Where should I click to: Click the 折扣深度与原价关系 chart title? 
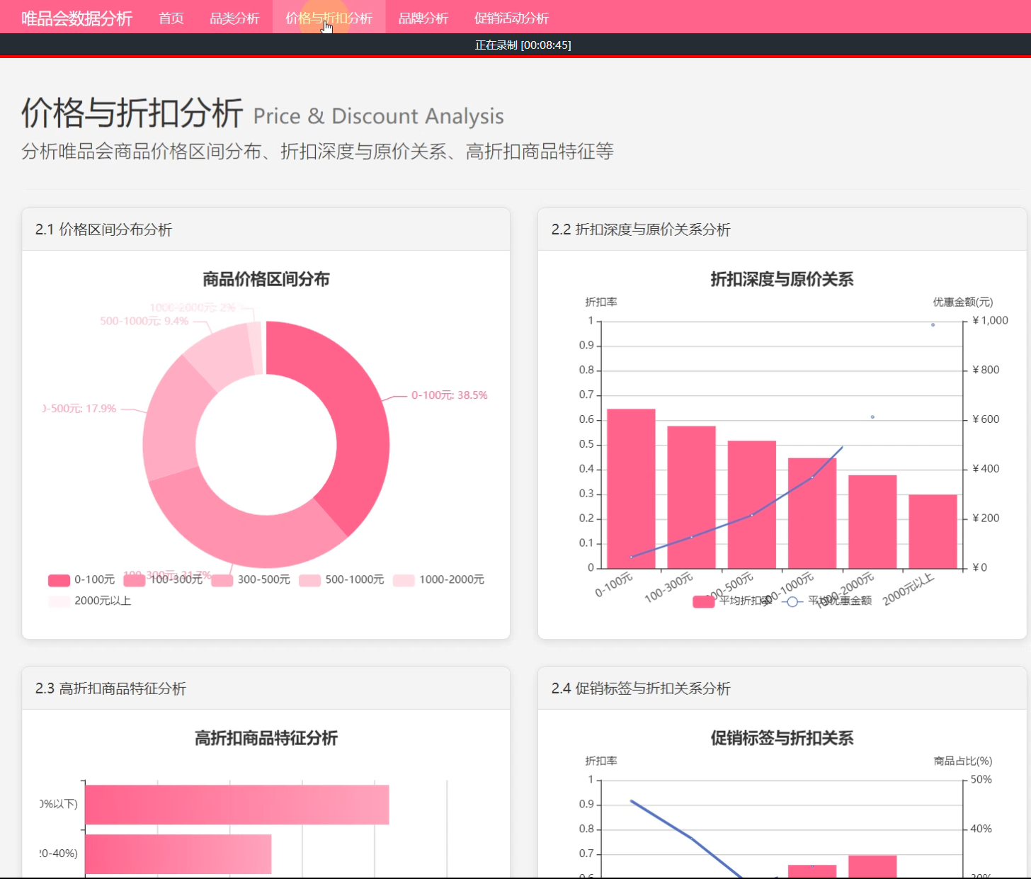(782, 279)
